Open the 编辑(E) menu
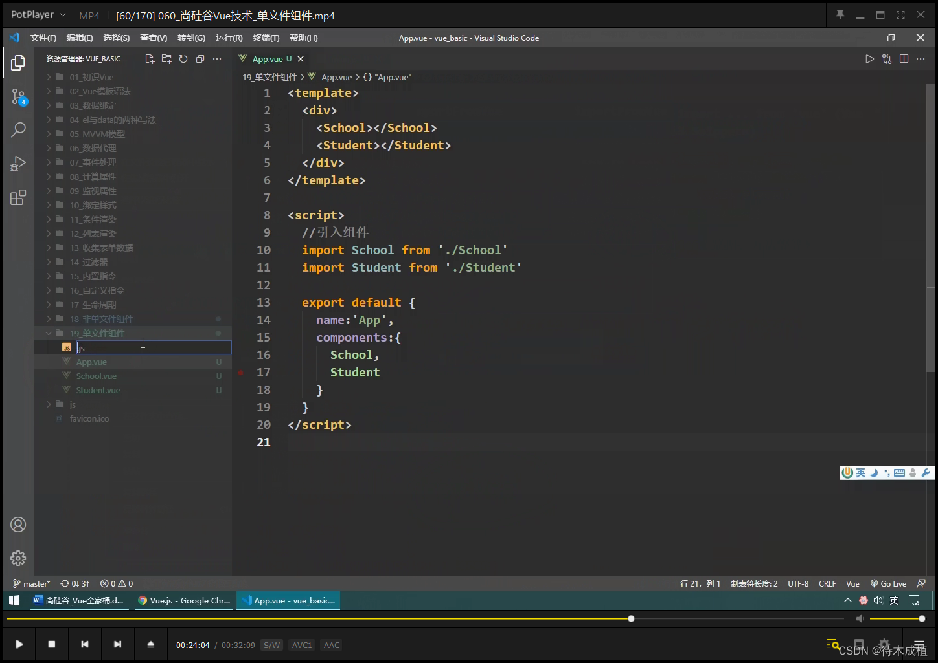The width and height of the screenshot is (938, 663). point(80,38)
